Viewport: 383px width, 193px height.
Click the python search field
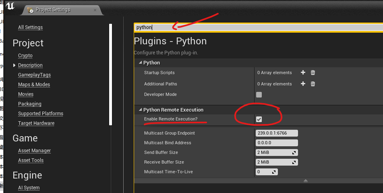(259, 27)
